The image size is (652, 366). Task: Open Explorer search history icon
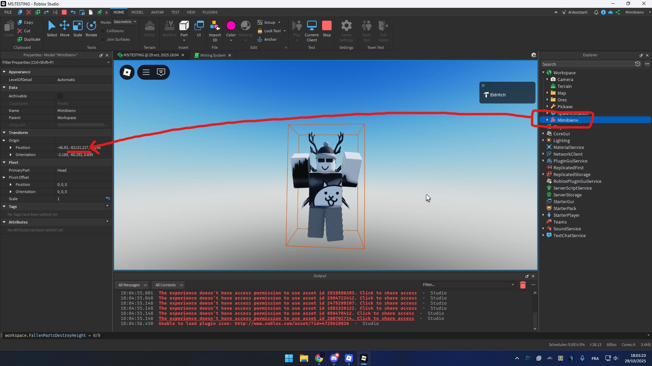pos(637,64)
